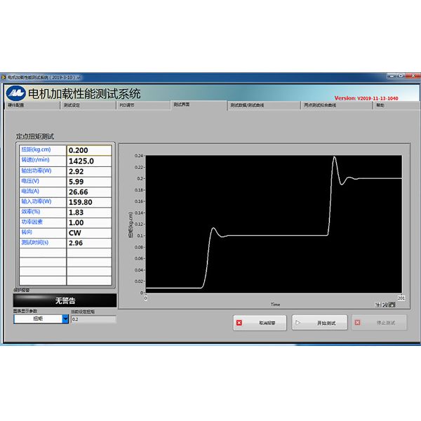421x421 pixels.
Task: Click the 定点扭矩测试 section heading
Action: pos(35,136)
